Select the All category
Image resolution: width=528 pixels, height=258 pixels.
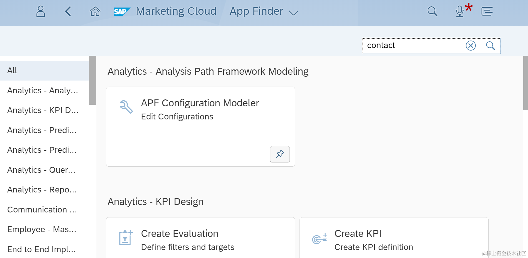pos(44,71)
